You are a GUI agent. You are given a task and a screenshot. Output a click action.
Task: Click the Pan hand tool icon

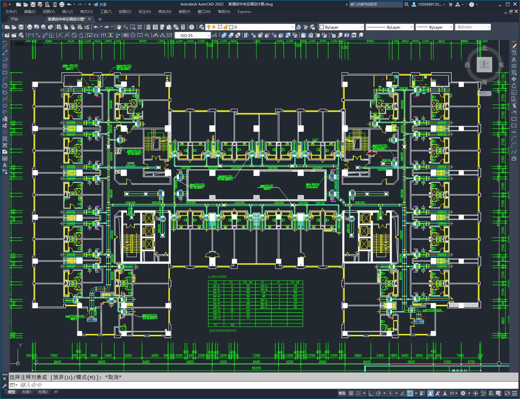pyautogui.click(x=119, y=27)
